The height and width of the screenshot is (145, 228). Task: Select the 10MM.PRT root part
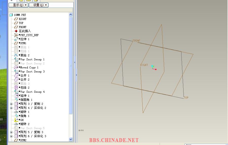coord(20,15)
